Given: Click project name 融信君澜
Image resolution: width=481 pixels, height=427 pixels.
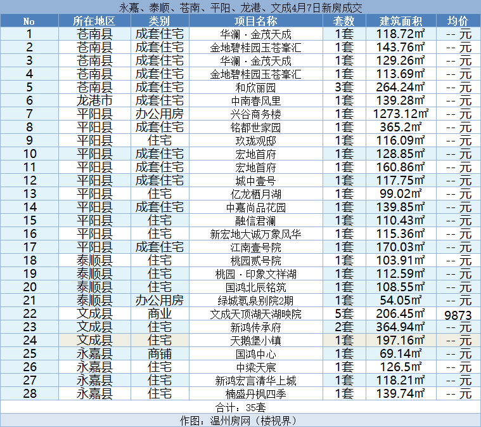Looking at the screenshot, I should pos(255,221).
